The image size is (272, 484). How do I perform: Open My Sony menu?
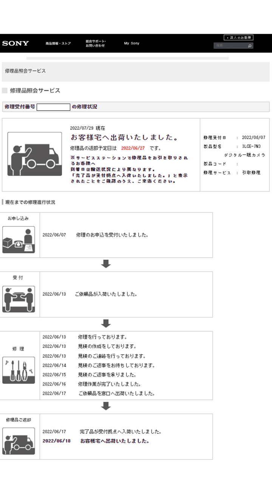132,43
